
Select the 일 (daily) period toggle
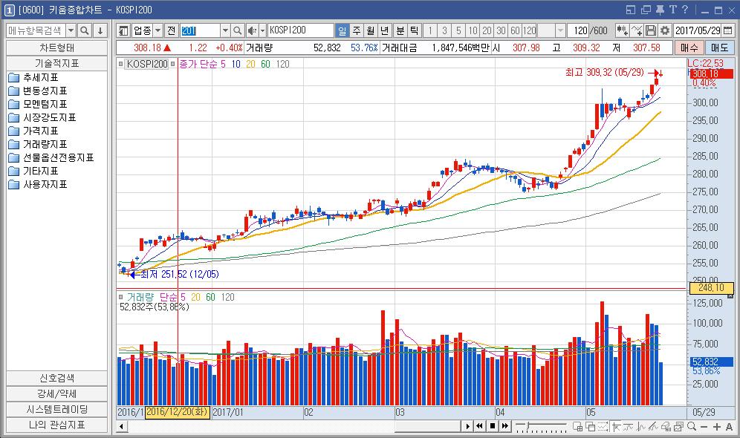click(342, 30)
